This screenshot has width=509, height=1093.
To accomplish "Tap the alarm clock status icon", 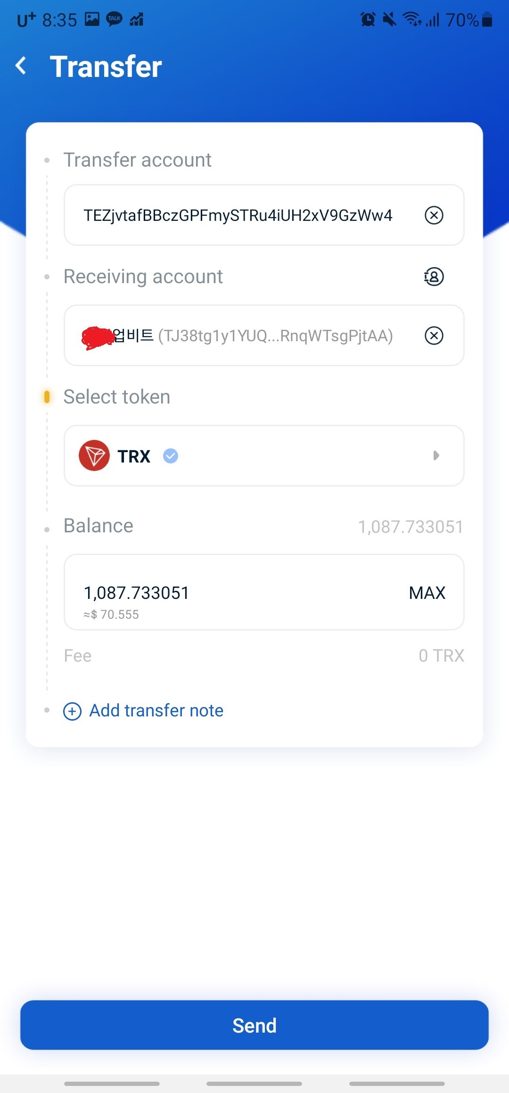I will tap(367, 19).
